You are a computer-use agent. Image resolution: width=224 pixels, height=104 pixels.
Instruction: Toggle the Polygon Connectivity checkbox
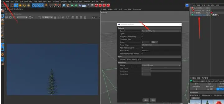[142, 36]
